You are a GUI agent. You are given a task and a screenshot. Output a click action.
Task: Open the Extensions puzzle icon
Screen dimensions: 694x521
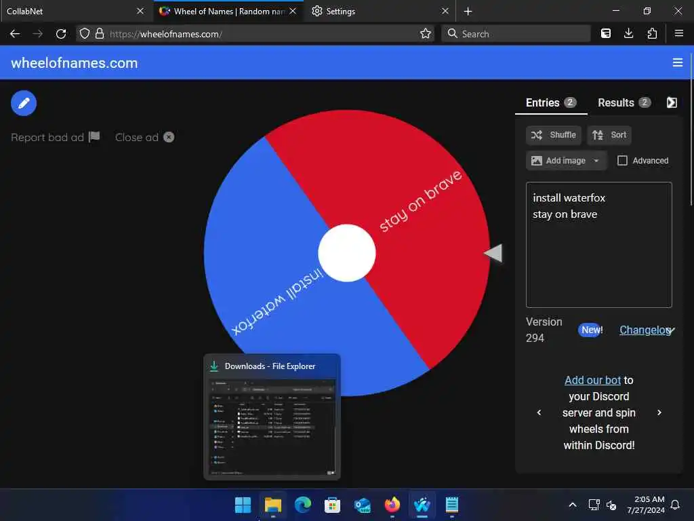[652, 34]
